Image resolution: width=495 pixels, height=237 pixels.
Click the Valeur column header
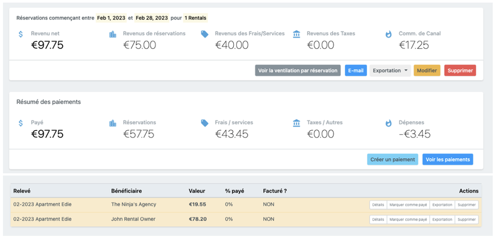tap(197, 191)
